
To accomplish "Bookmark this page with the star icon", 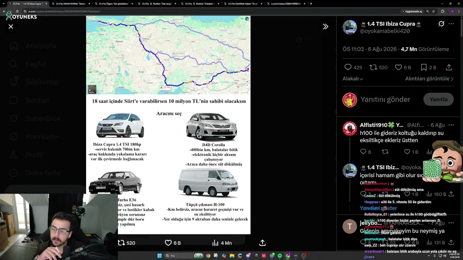I will pyautogui.click(x=433, y=11).
